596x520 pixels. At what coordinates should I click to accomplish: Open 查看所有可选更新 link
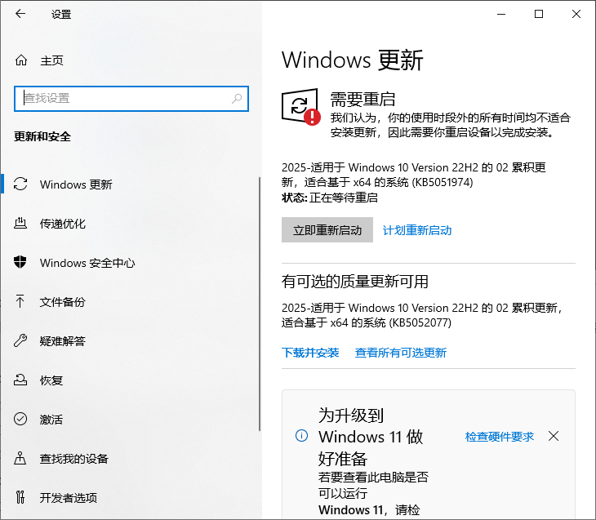coord(401,353)
